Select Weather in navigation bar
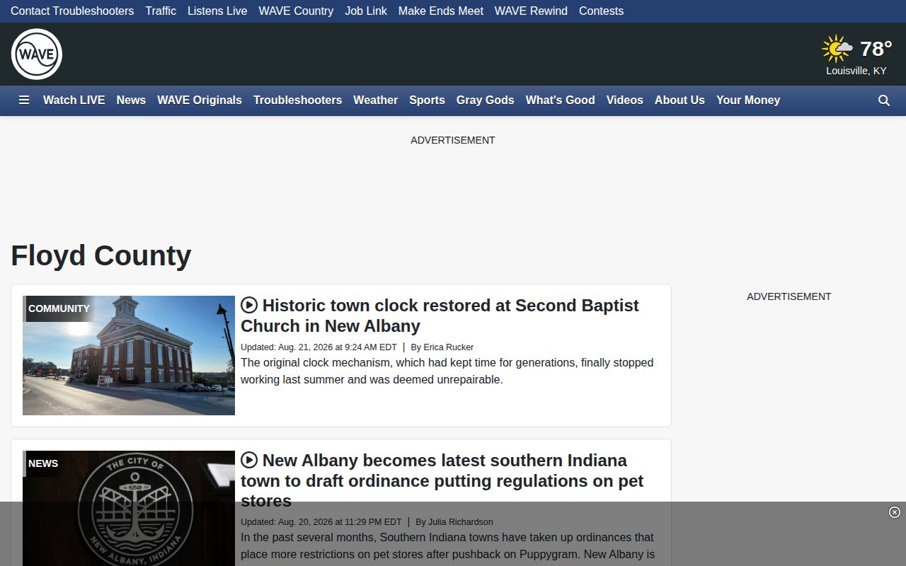Viewport: 906px width, 566px height. pyautogui.click(x=376, y=100)
